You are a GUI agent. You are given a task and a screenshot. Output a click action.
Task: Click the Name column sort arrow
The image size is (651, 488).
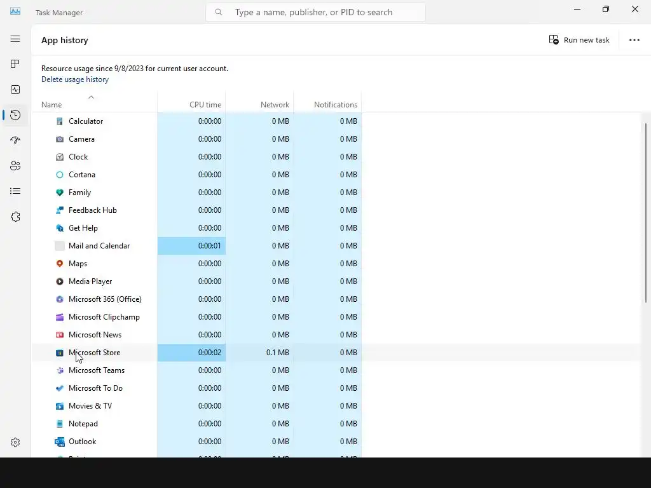point(92,97)
